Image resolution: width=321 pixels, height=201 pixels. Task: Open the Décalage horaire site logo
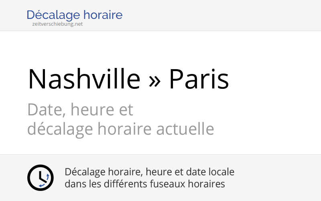point(74,15)
